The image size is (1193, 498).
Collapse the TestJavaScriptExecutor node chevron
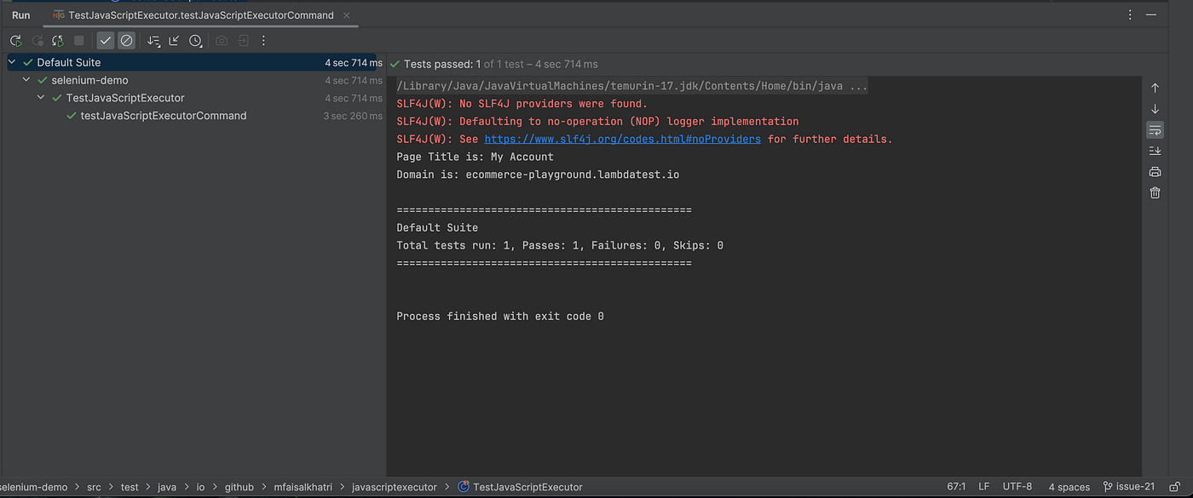[x=41, y=99]
